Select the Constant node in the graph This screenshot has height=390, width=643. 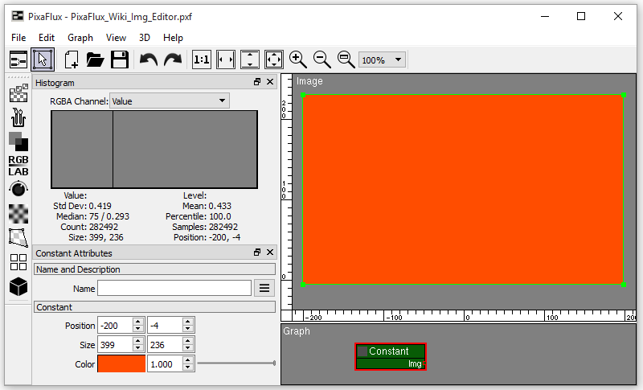click(390, 352)
